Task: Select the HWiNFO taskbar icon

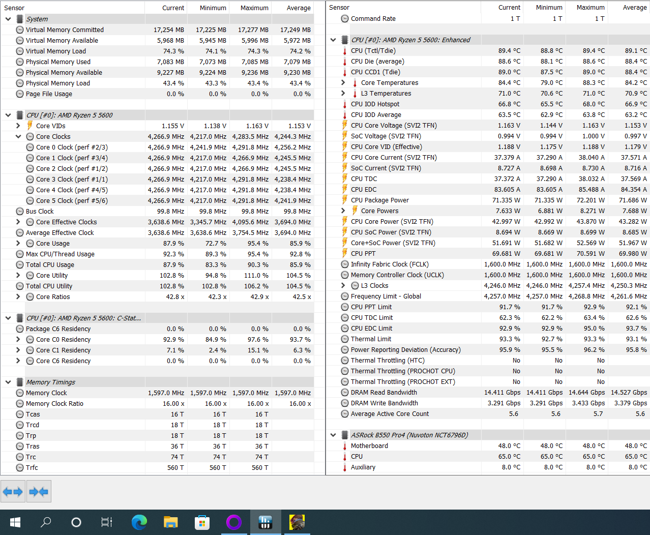Action: pos(265,522)
